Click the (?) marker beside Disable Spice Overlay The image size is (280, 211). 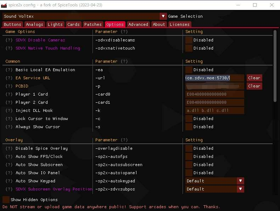pos(9,148)
